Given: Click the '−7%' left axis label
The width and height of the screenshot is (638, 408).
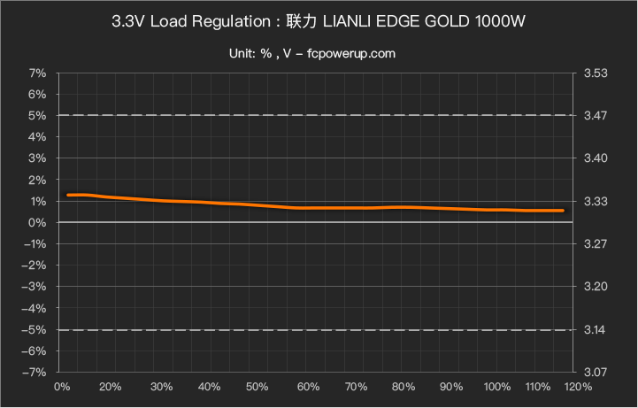Looking at the screenshot, I should click(35, 373).
